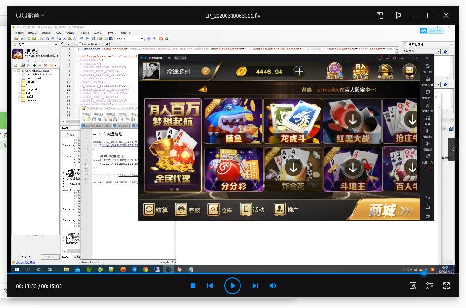Open the playback settings sliders icon
Image resolution: width=466 pixels, height=308 pixels.
[x=430, y=286]
